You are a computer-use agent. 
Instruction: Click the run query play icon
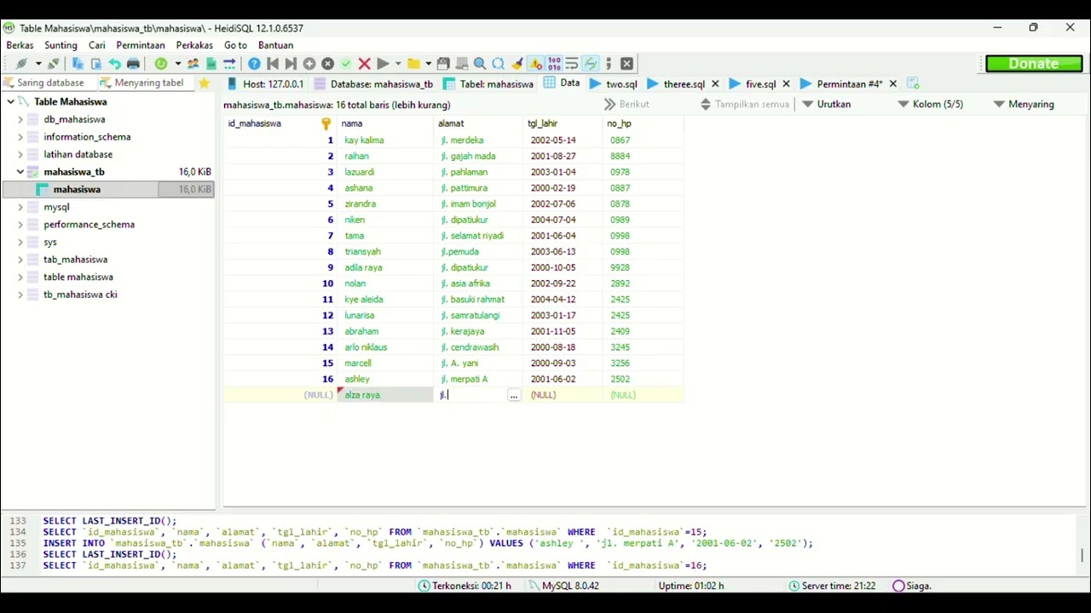click(384, 64)
